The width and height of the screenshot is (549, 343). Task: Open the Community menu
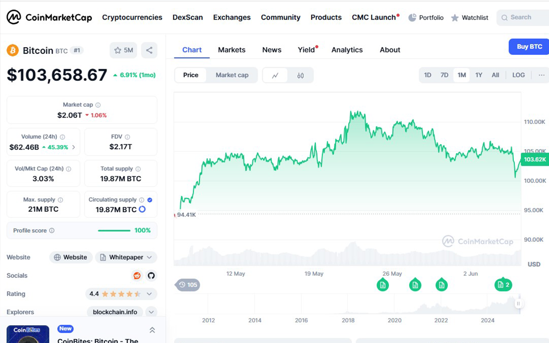tap(280, 17)
